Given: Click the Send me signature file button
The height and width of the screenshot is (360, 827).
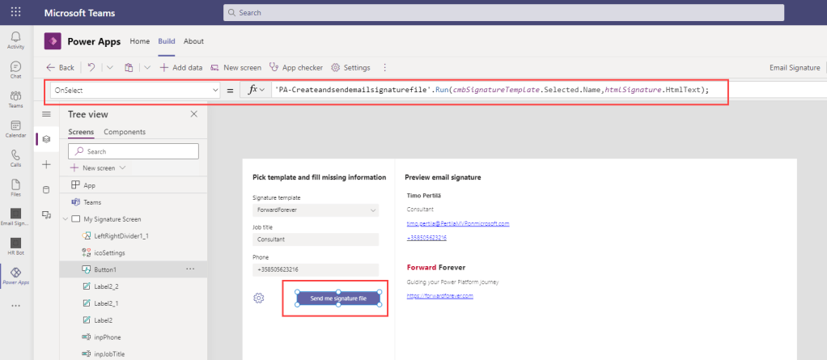Looking at the screenshot, I should point(338,299).
